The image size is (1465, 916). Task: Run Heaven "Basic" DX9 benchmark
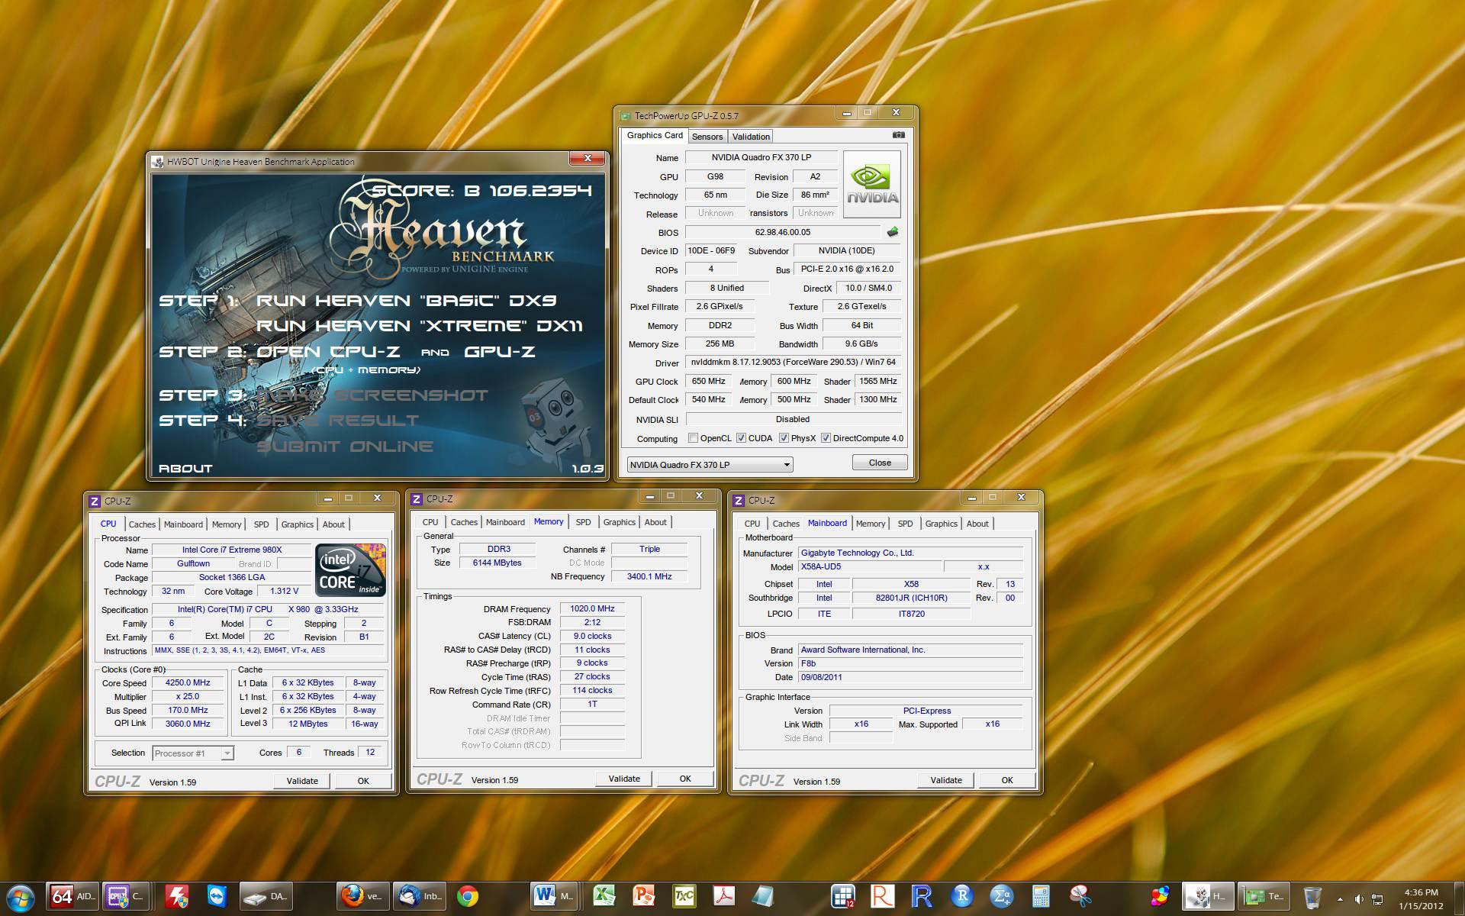(406, 301)
